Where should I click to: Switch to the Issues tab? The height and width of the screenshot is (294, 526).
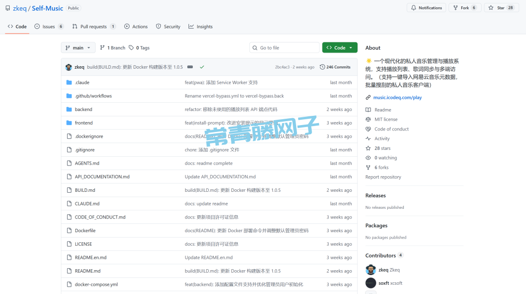[49, 27]
